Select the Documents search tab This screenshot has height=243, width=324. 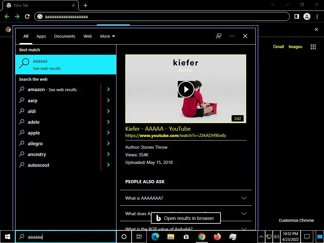pyautogui.click(x=65, y=36)
